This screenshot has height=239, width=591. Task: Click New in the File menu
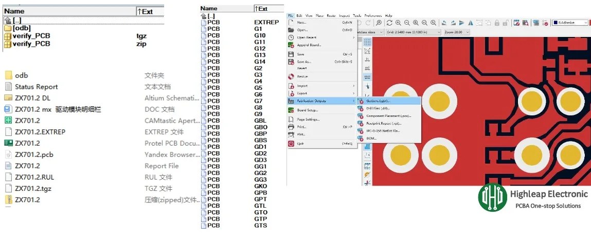coord(321,23)
